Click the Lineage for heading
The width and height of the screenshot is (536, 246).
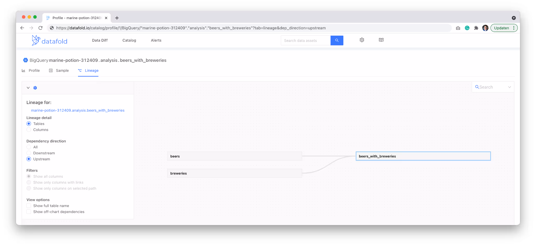(x=39, y=102)
